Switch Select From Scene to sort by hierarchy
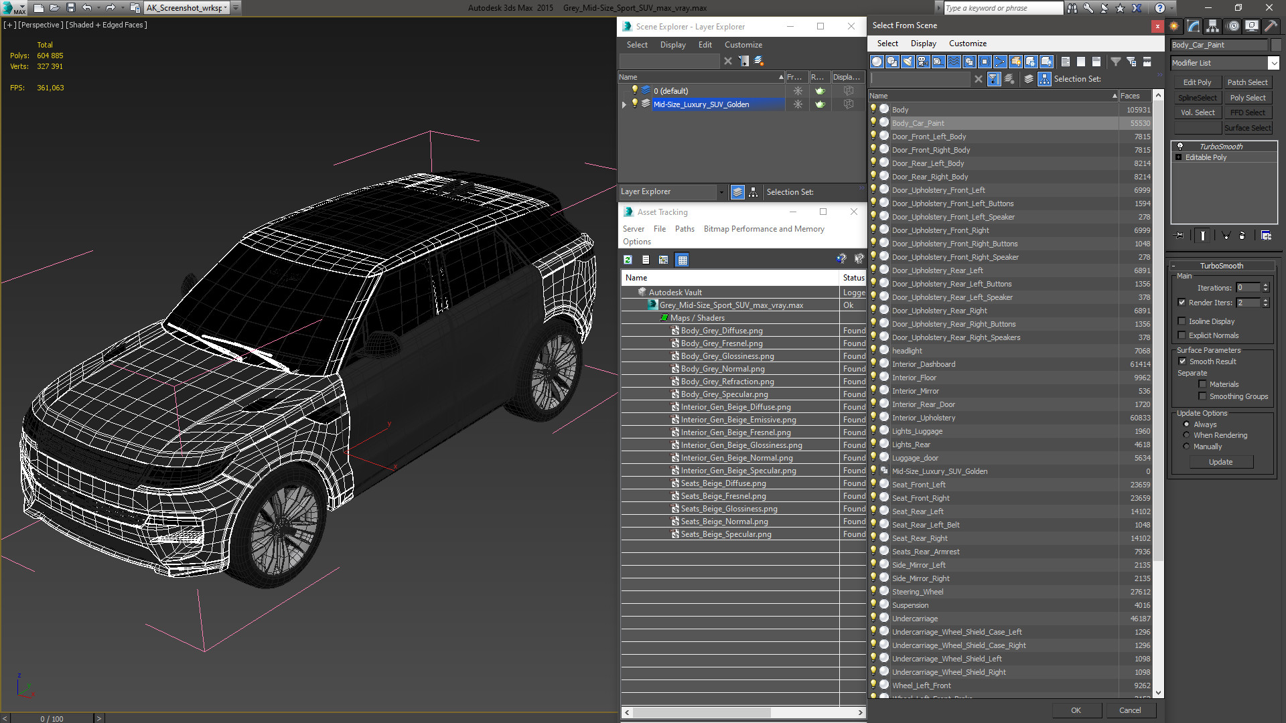Screen dimensions: 1286x723 coord(1044,79)
